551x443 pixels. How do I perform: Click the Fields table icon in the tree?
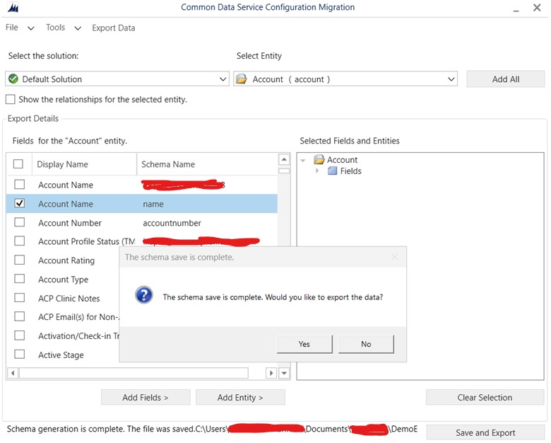click(332, 171)
